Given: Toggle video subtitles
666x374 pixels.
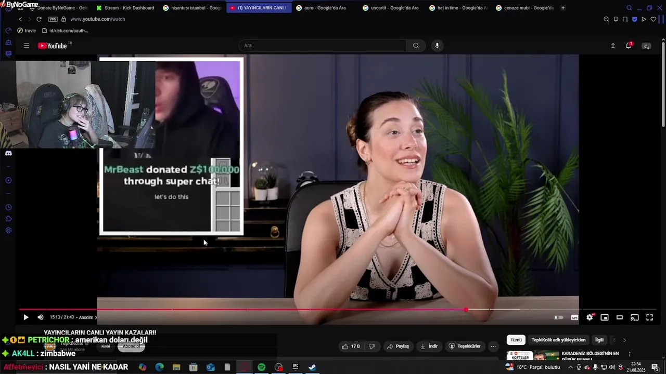Looking at the screenshot, I should [574, 317].
